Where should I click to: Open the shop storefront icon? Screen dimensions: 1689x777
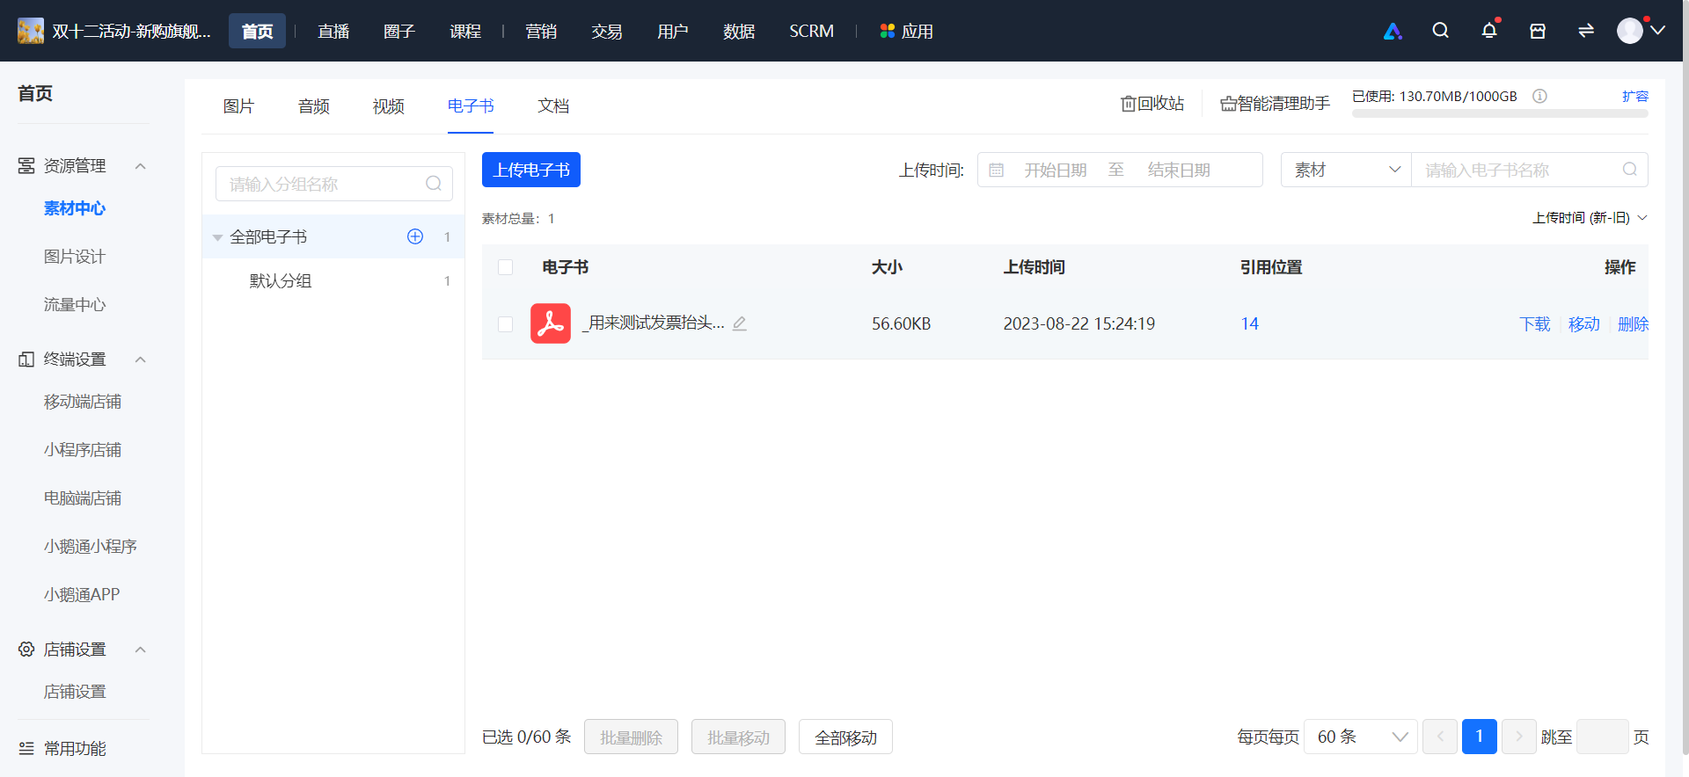coord(1538,31)
